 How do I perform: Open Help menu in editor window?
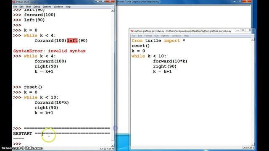tap(186, 36)
